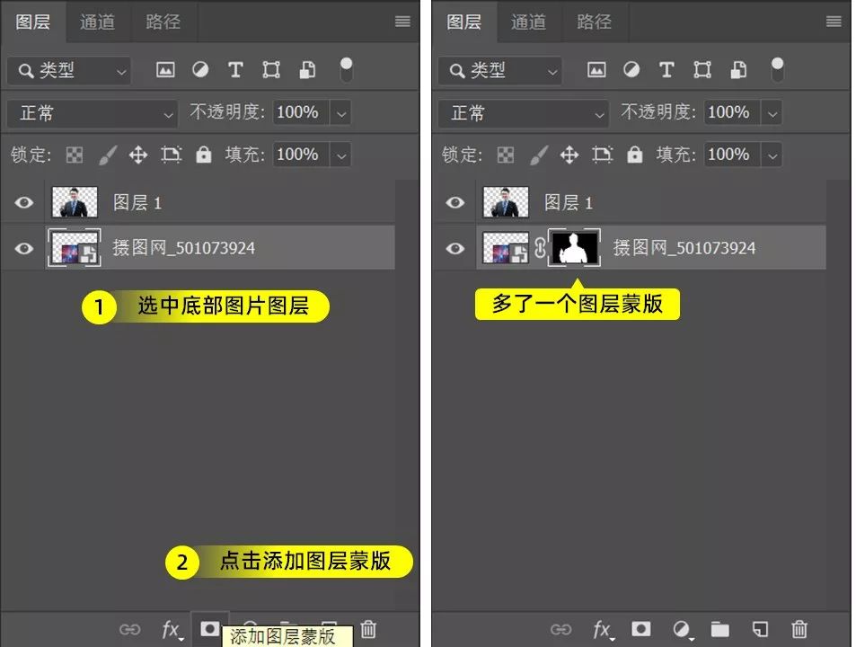
Task: Open 正常 blend mode dropdown in right panel
Action: coord(524,113)
